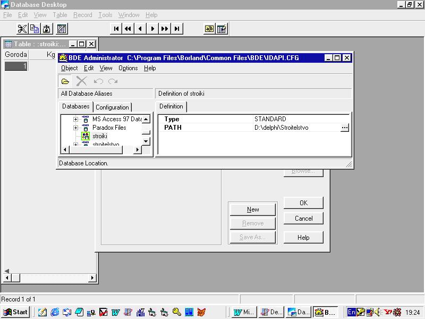Image resolution: width=425 pixels, height=319 pixels.
Task: Click the Paste icon in Database Desktop toolbar
Action: (x=47, y=29)
